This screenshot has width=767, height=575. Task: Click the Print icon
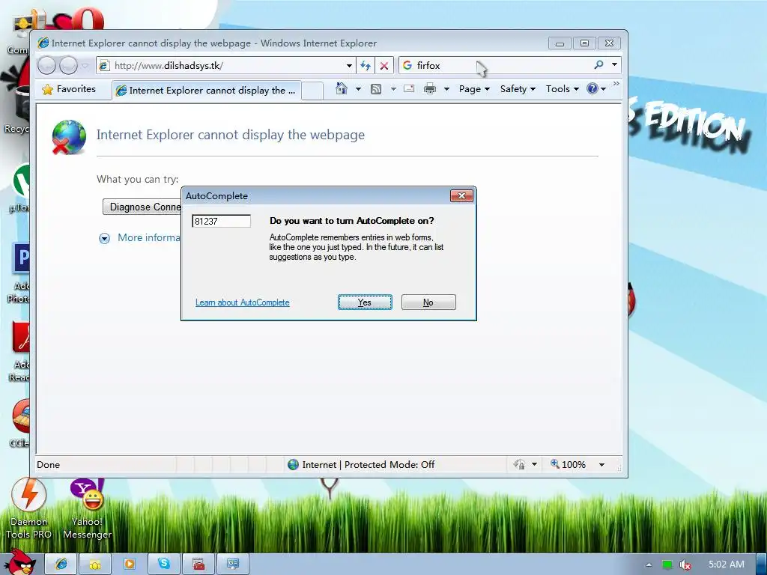click(x=429, y=88)
